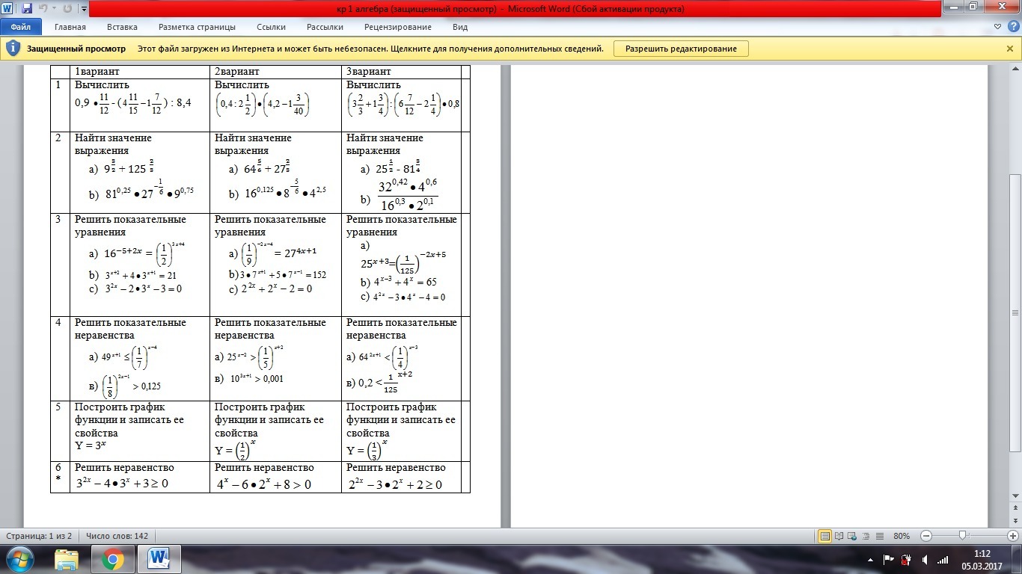Click the 1вариант table header cell
The height and width of the screenshot is (574, 1022).
140,72
